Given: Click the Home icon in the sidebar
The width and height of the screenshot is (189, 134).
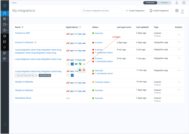Looking at the screenshot, I should pos(4,13).
